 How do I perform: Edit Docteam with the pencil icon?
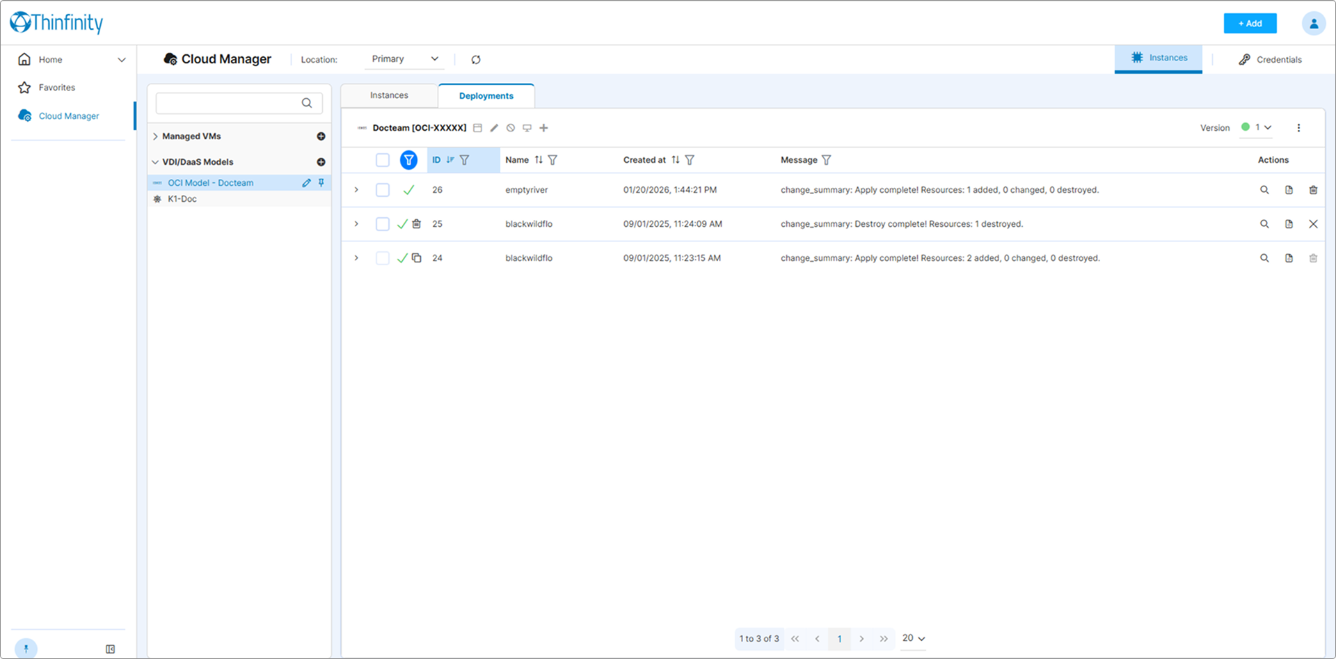[494, 128]
